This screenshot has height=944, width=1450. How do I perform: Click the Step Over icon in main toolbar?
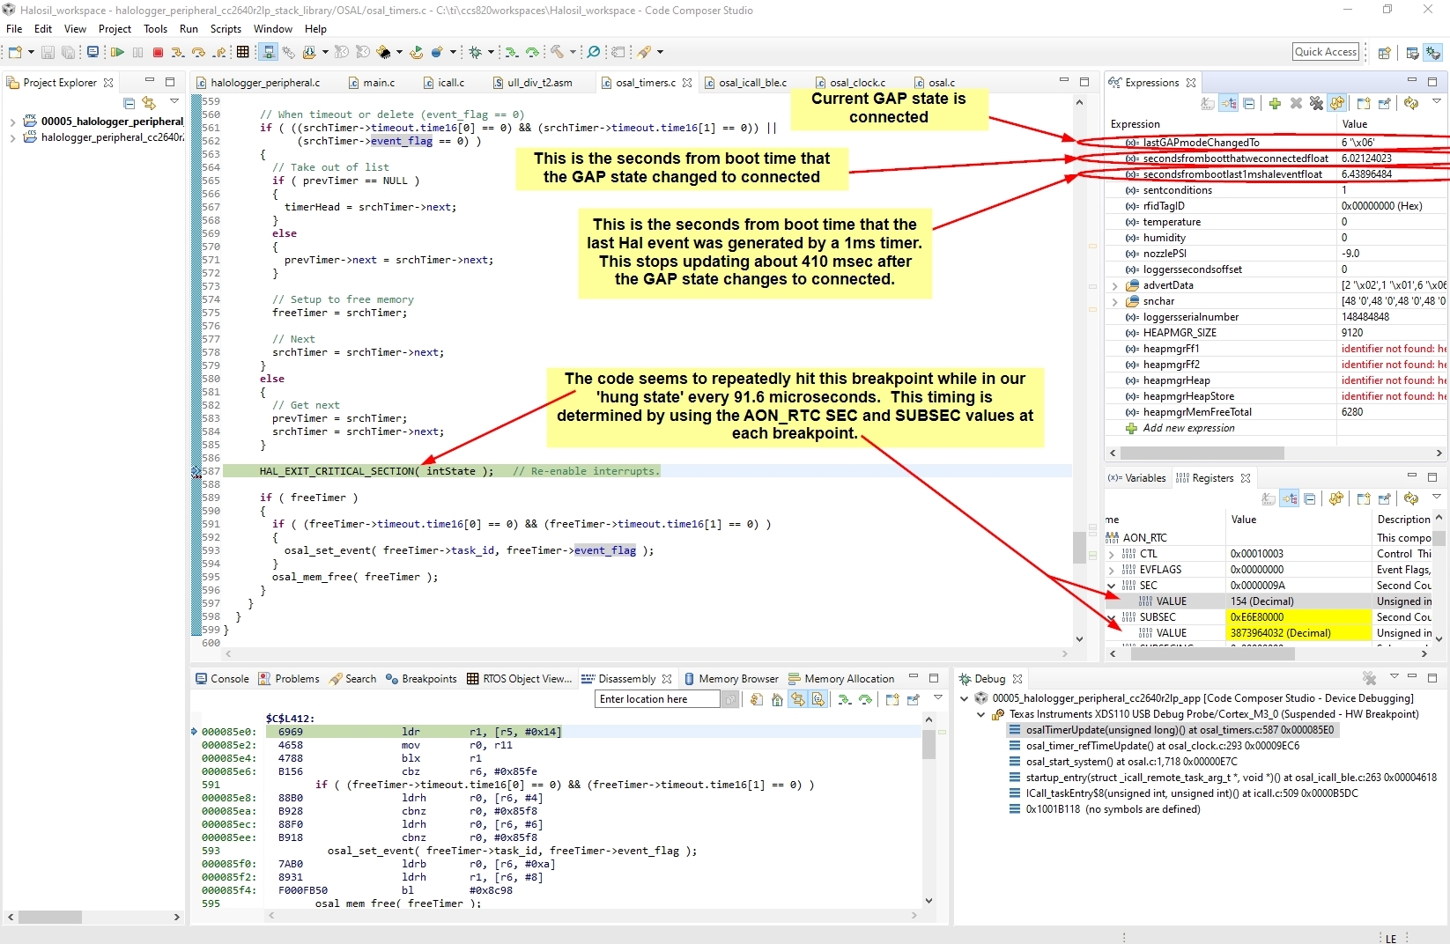[x=198, y=52]
